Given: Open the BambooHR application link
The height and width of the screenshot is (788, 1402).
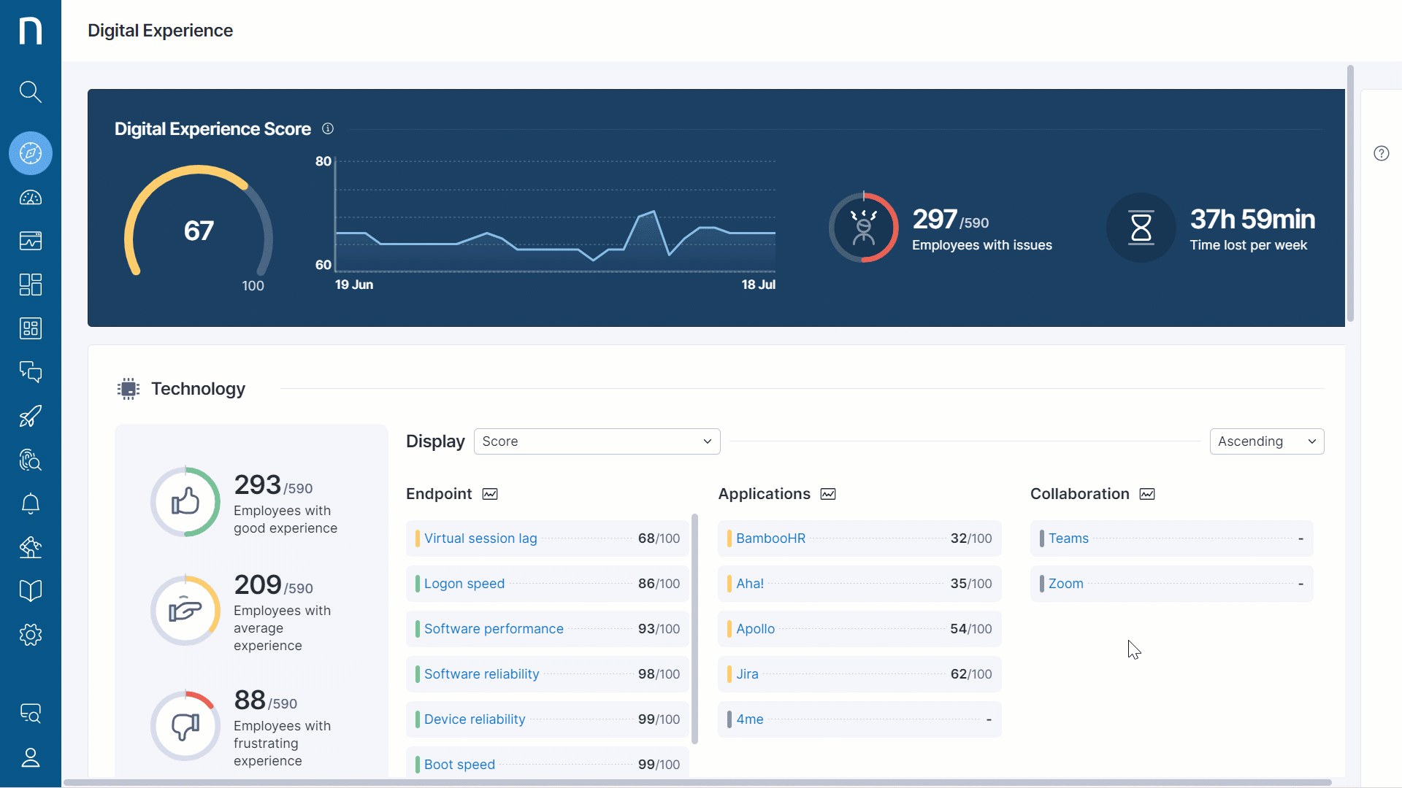Looking at the screenshot, I should click(x=770, y=538).
